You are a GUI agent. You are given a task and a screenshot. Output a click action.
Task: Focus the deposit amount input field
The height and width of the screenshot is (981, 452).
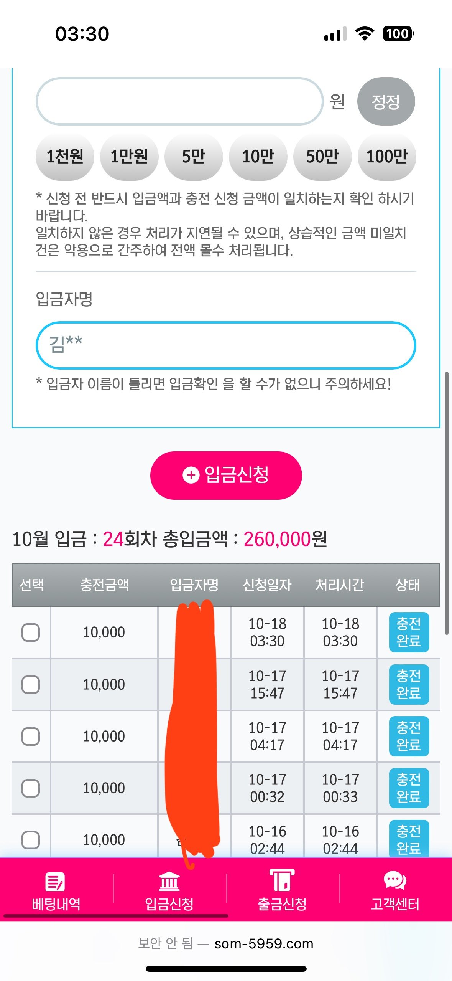(179, 102)
